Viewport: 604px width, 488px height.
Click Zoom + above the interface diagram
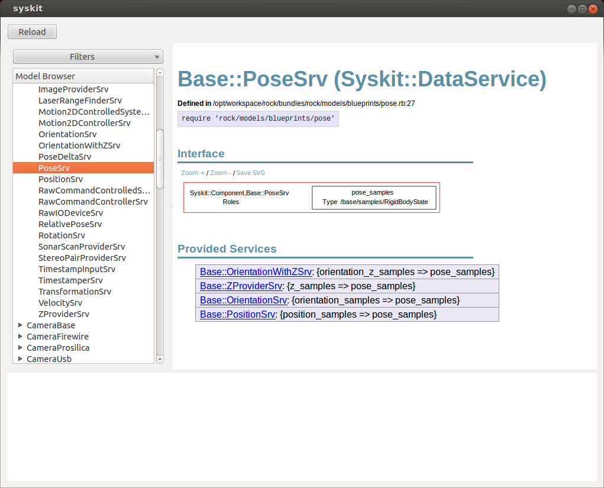tap(192, 173)
